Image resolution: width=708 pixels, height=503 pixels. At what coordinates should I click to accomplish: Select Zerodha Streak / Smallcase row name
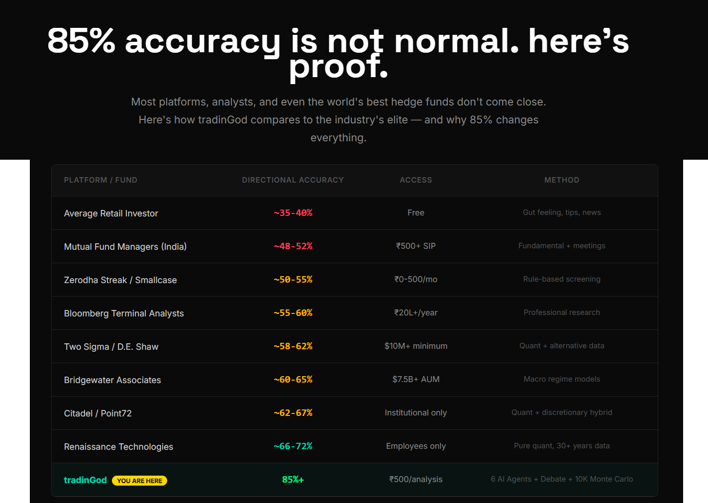click(120, 280)
